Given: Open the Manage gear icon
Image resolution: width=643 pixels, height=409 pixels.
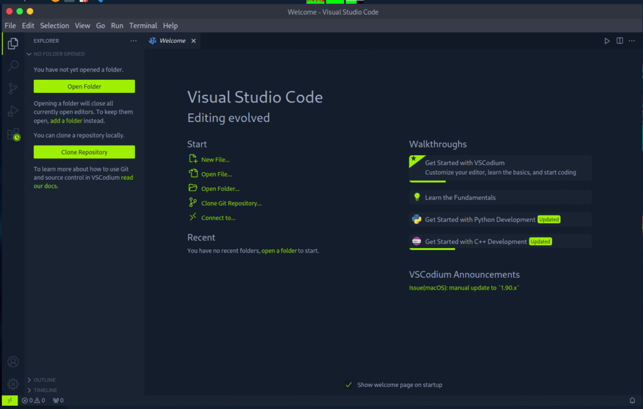Looking at the screenshot, I should 13,384.
